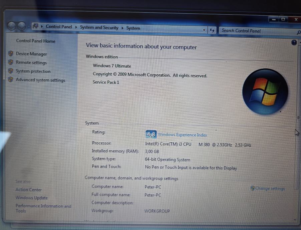Click the 4,8 rating score badge
Viewport: 301px width, 230px height.
tap(151, 134)
